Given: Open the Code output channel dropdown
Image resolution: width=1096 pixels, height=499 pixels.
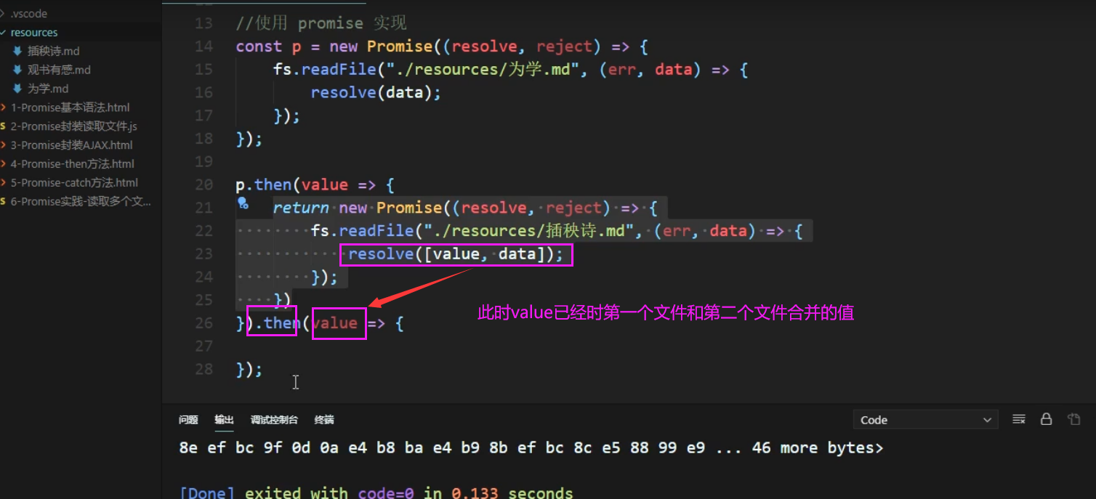Looking at the screenshot, I should click(x=925, y=420).
